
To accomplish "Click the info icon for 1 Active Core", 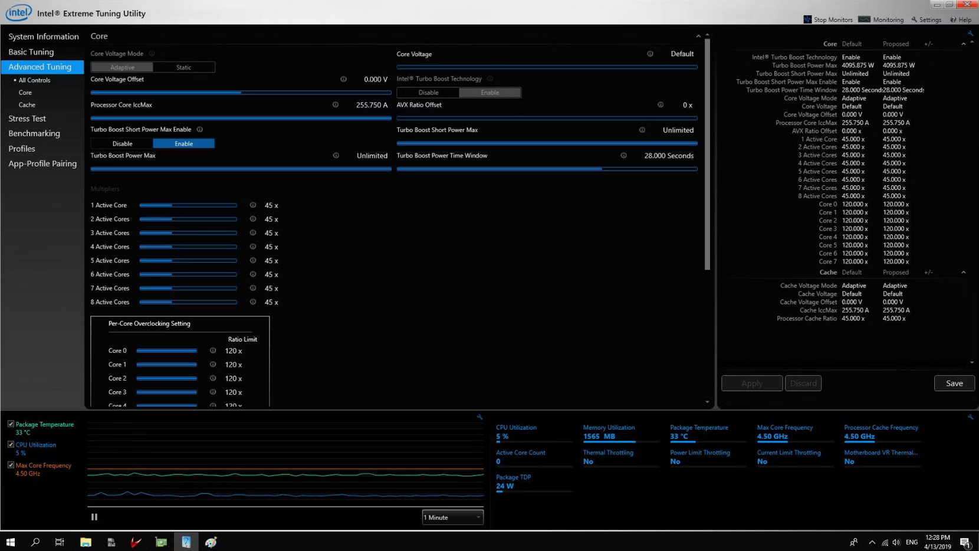I will point(253,205).
